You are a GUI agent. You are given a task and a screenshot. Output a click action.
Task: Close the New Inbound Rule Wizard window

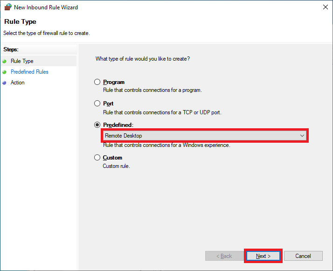tap(326, 7)
